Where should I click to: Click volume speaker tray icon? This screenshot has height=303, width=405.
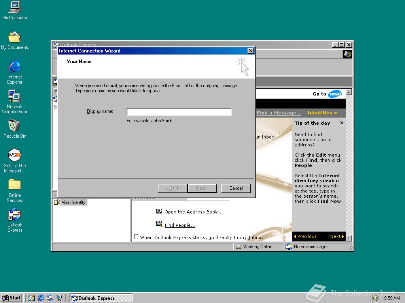(376, 298)
